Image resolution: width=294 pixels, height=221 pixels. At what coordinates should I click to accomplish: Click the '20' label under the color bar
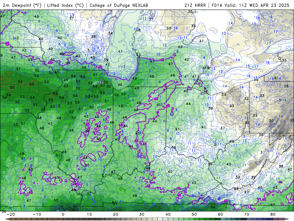[115, 214]
